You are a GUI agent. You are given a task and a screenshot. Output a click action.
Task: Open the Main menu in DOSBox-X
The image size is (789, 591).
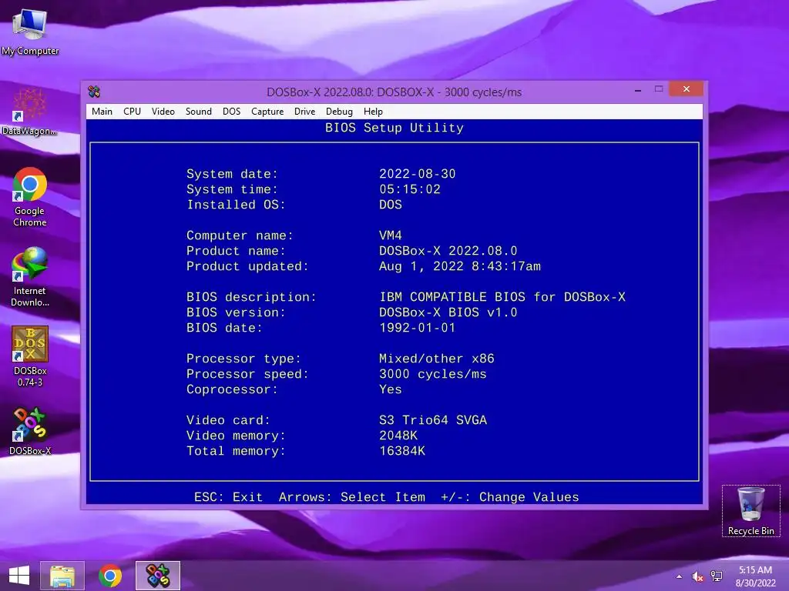(102, 112)
